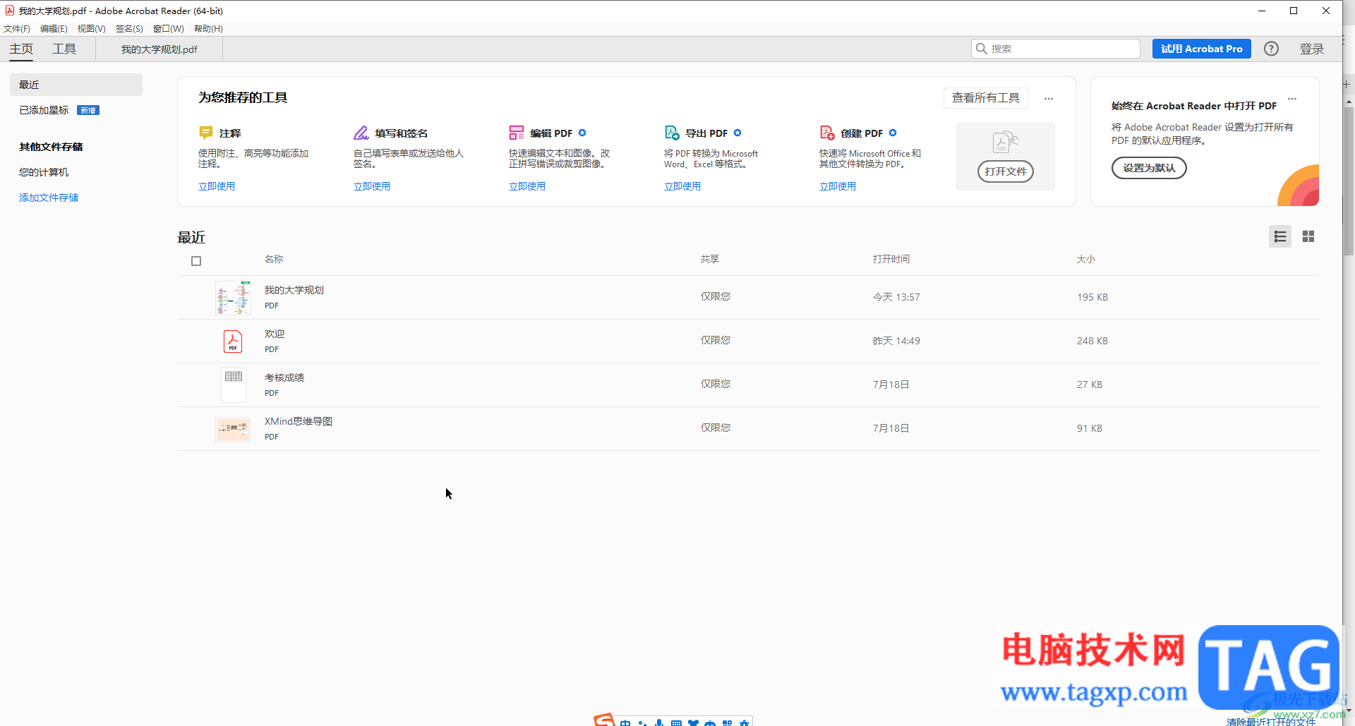Click 立即使用 under 导出 PDF
The width and height of the screenshot is (1355, 726).
tap(682, 186)
